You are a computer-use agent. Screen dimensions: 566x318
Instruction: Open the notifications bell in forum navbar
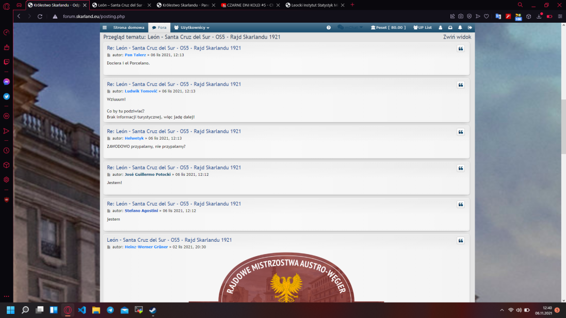pyautogui.click(x=460, y=27)
